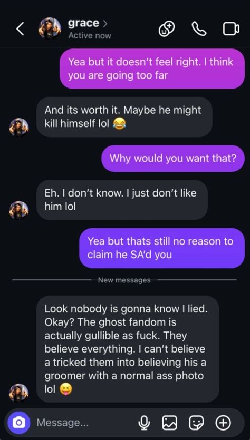
Task: Start a voice call with grace
Action: (x=199, y=28)
